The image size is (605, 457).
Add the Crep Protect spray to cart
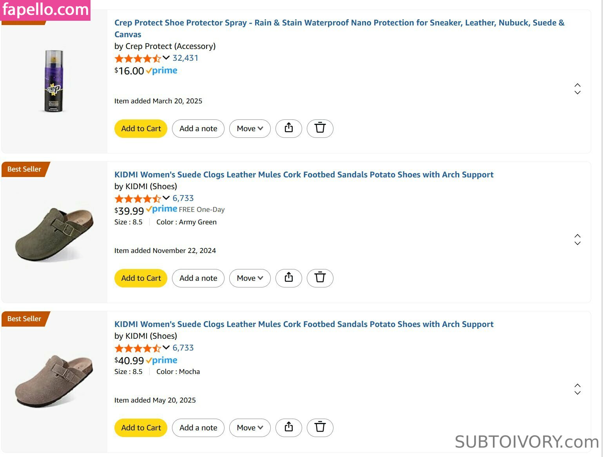[x=141, y=128]
